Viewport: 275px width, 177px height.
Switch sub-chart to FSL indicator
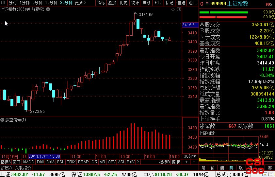61,162
